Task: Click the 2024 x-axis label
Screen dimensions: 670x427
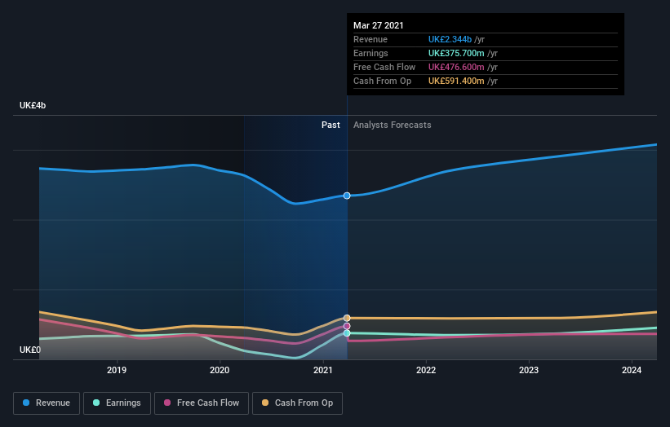Action: 632,370
